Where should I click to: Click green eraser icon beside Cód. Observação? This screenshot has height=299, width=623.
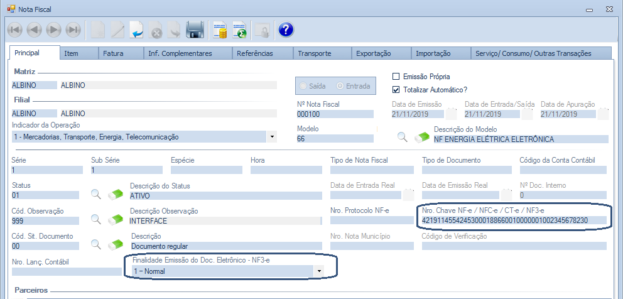click(x=116, y=219)
